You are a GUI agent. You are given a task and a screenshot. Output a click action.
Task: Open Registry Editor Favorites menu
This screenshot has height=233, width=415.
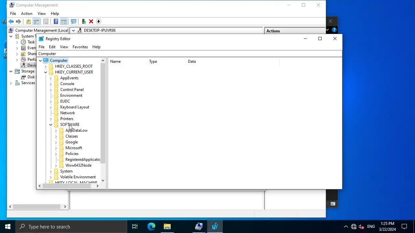pyautogui.click(x=80, y=47)
